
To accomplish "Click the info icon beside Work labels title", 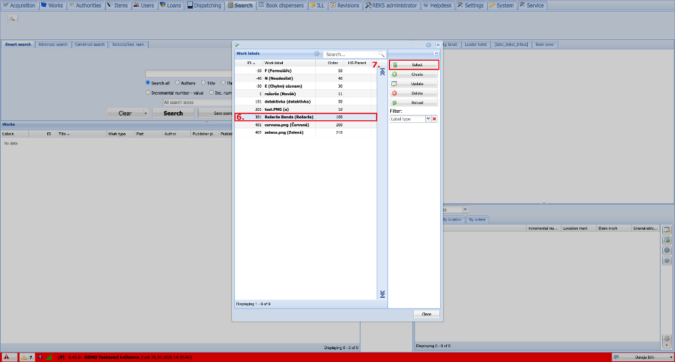I will pos(317,54).
